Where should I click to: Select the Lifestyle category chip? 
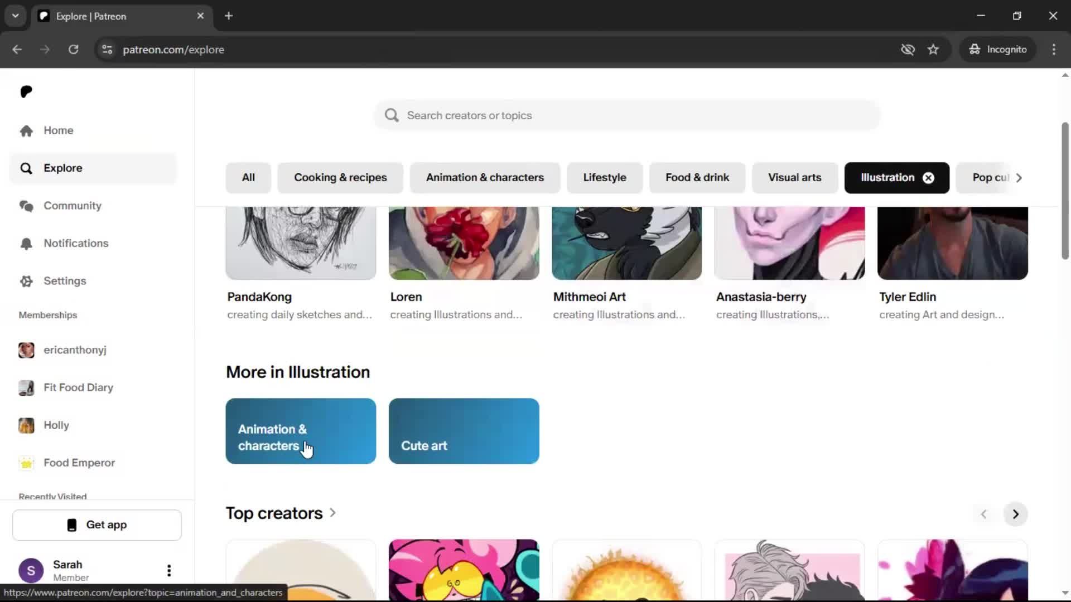coord(605,178)
